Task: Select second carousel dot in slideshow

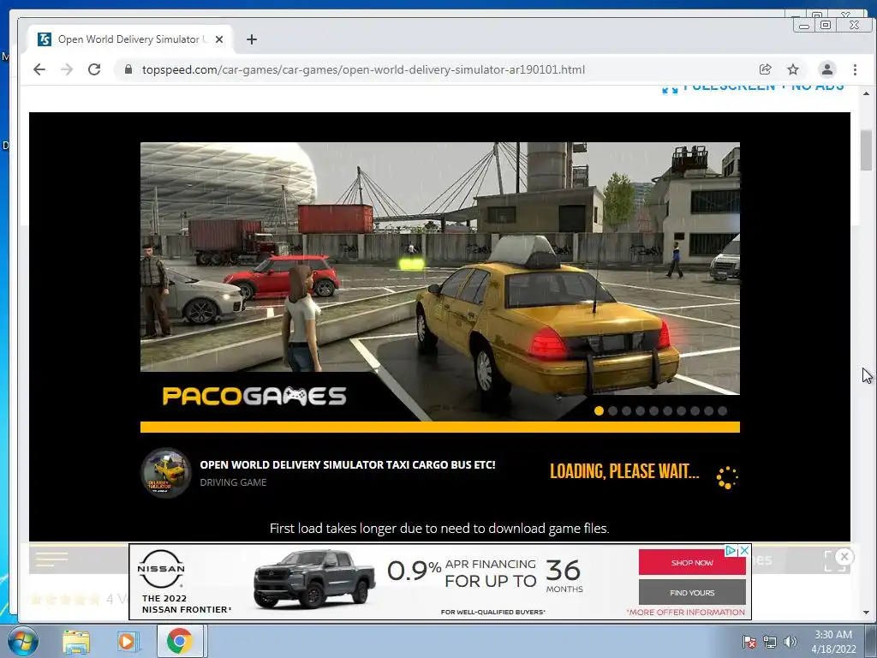Action: coord(612,410)
